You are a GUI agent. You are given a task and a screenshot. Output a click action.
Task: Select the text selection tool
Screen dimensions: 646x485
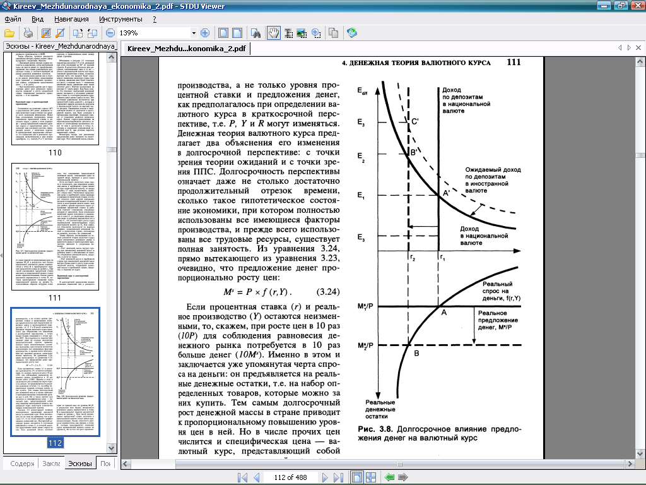tap(289, 33)
